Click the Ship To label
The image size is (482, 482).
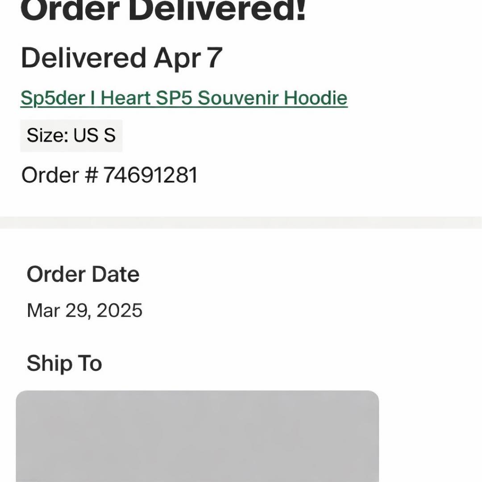pos(64,363)
